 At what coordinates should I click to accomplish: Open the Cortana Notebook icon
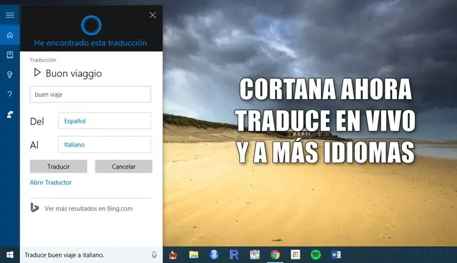click(10, 54)
